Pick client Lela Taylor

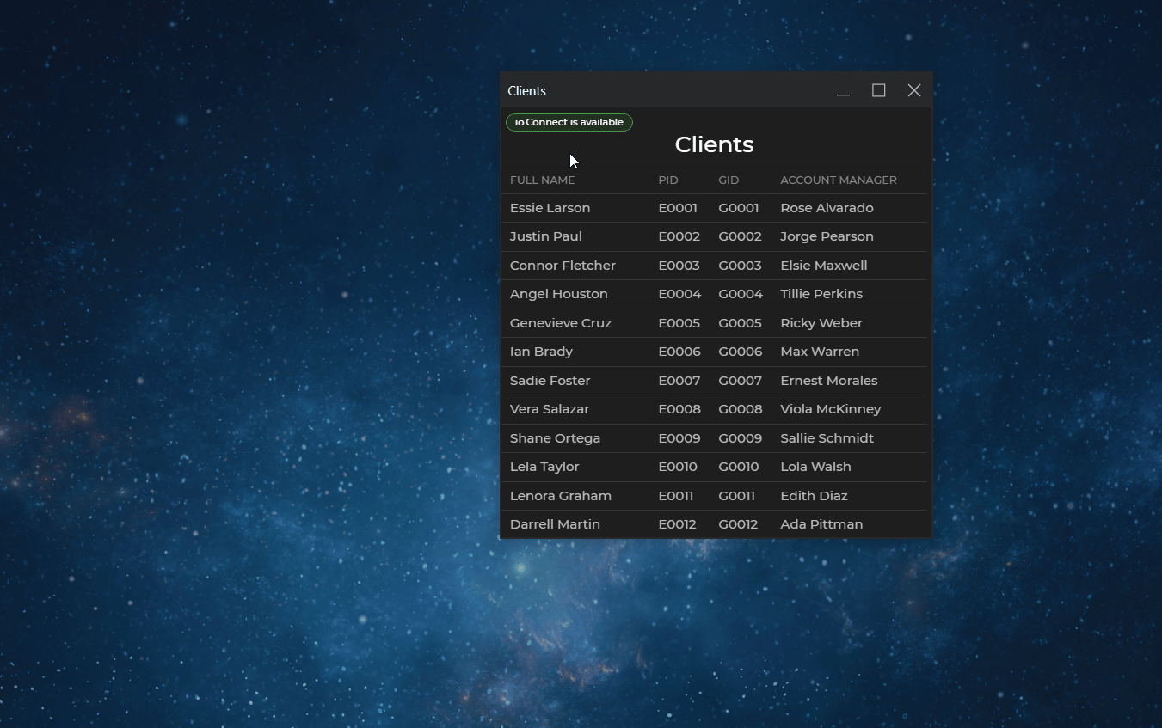544,467
